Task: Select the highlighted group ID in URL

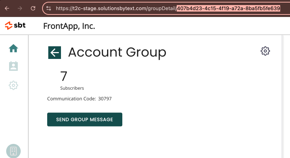Action: pos(228,8)
